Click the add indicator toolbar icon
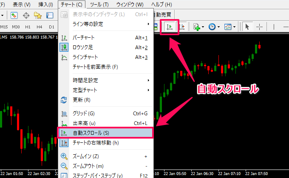This screenshot has width=289, height=178. [x=196, y=27]
